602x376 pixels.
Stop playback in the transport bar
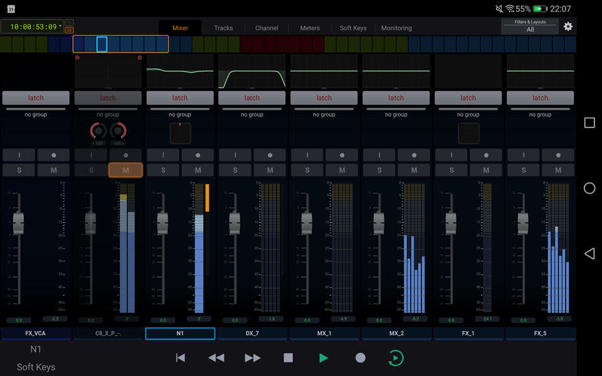point(288,357)
